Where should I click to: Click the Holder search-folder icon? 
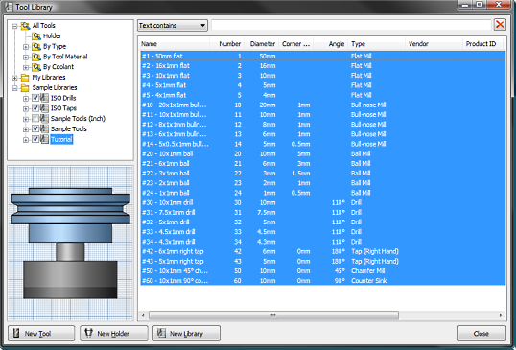pos(36,35)
